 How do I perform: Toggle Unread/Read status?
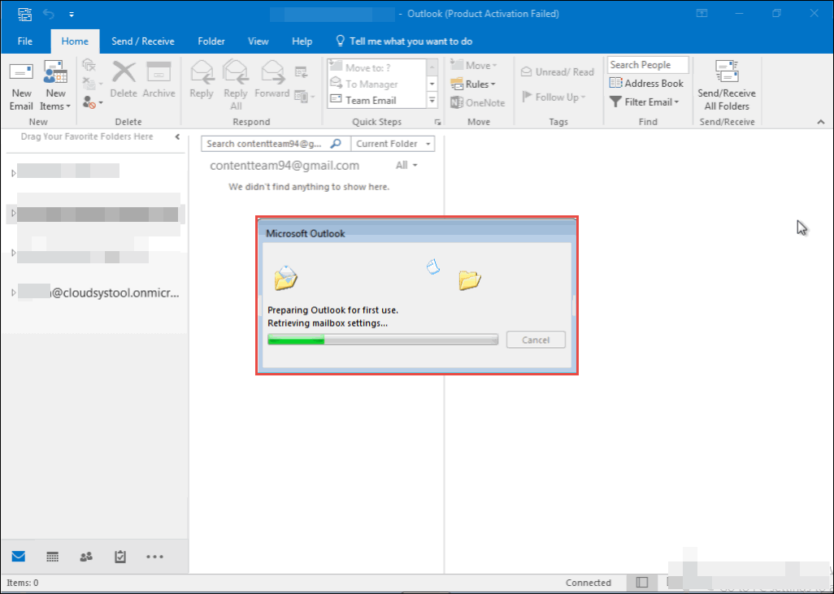click(x=557, y=72)
